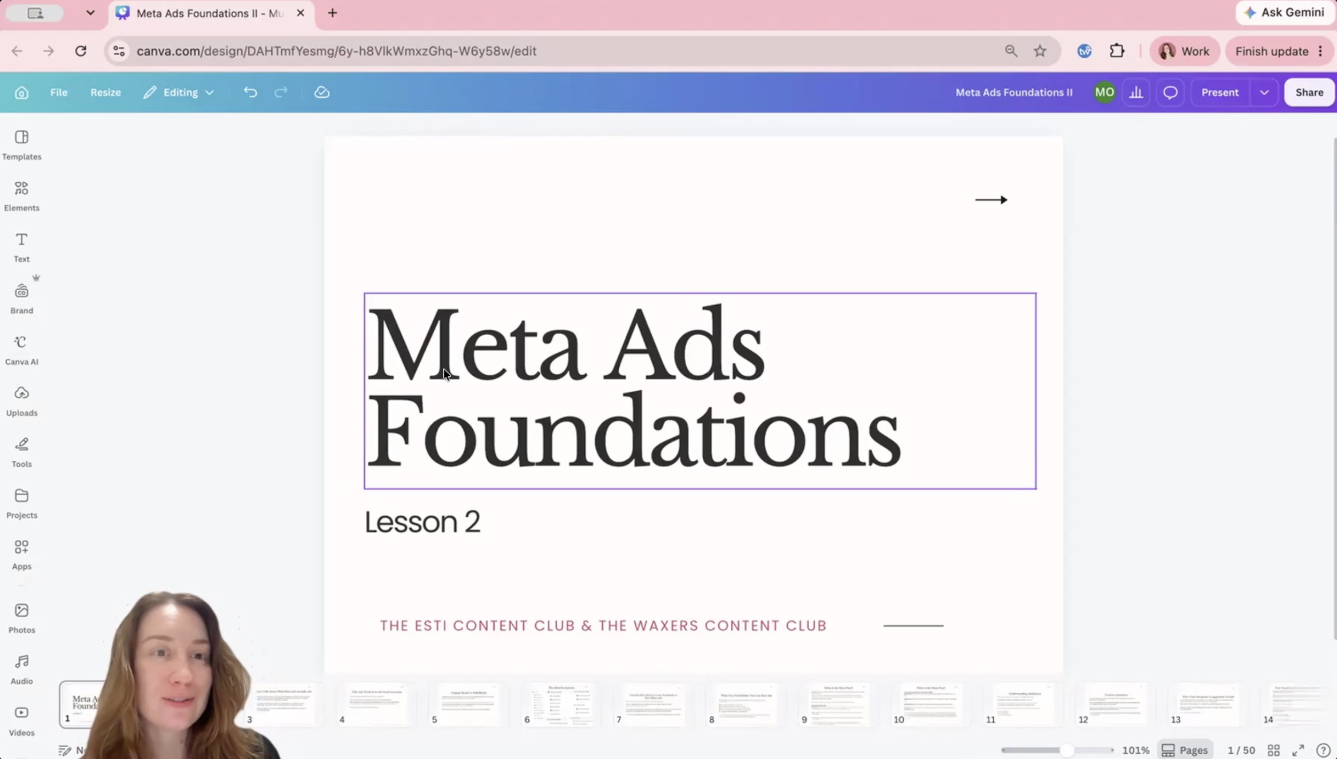Screen dimensions: 1337x759
Task: Open the File menu
Action: (x=59, y=92)
